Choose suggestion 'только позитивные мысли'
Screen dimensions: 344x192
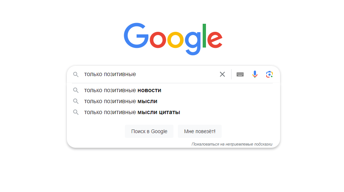(121, 101)
